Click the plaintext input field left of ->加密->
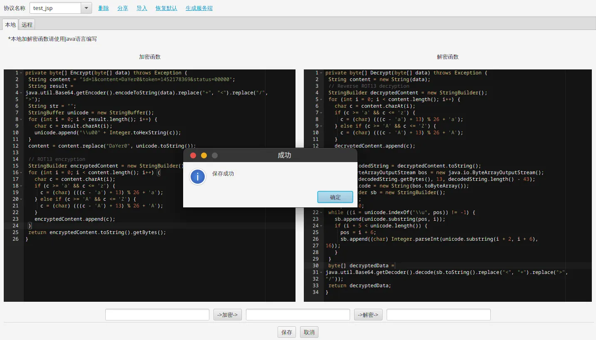The width and height of the screenshot is (596, 340). click(x=157, y=315)
